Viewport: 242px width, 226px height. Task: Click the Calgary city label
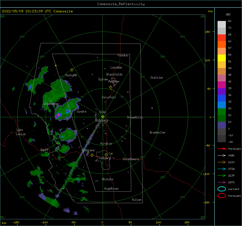coord(105,158)
